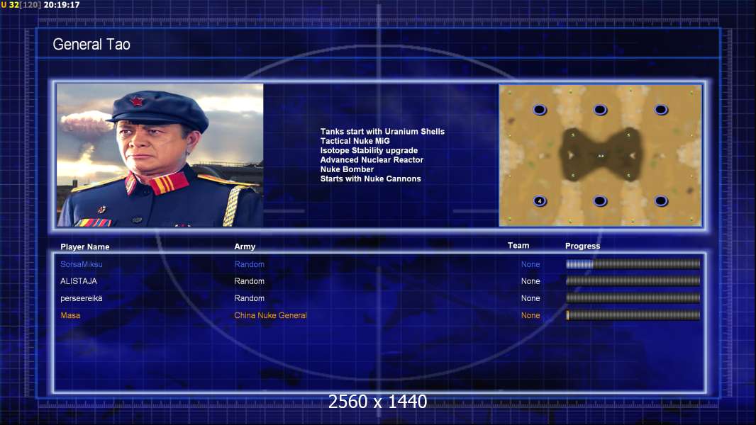Select the bottom-middle start position on minimap
The height and width of the screenshot is (425, 756).
[600, 200]
